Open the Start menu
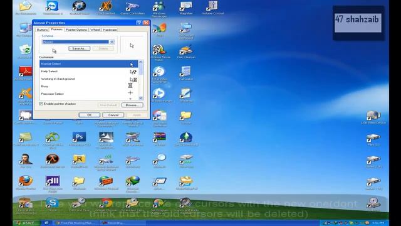 (x=26, y=223)
